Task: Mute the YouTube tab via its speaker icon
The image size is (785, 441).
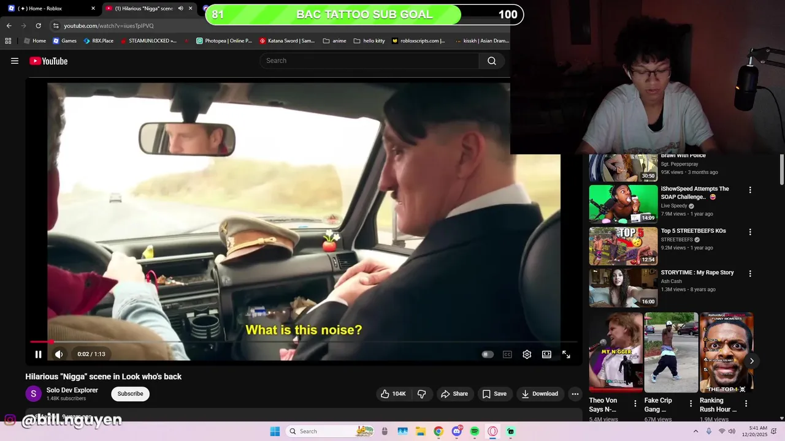Action: coord(180,9)
